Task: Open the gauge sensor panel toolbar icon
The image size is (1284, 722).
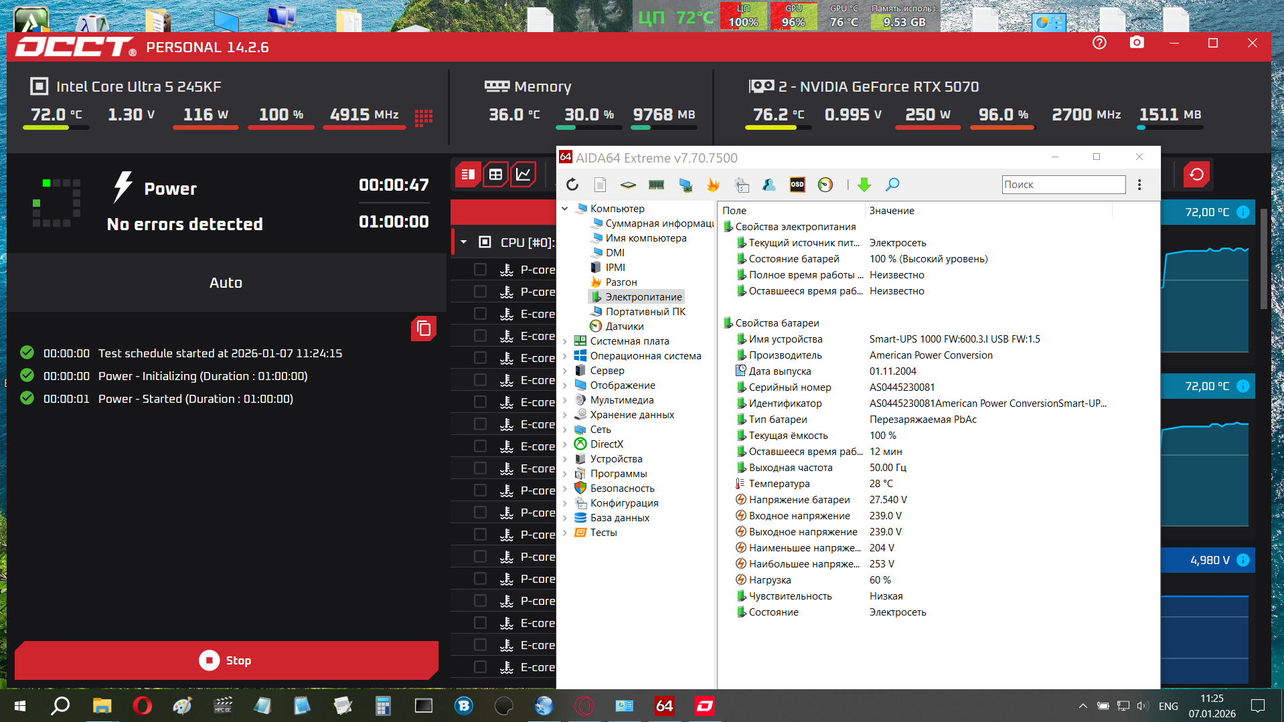Action: pyautogui.click(x=825, y=185)
